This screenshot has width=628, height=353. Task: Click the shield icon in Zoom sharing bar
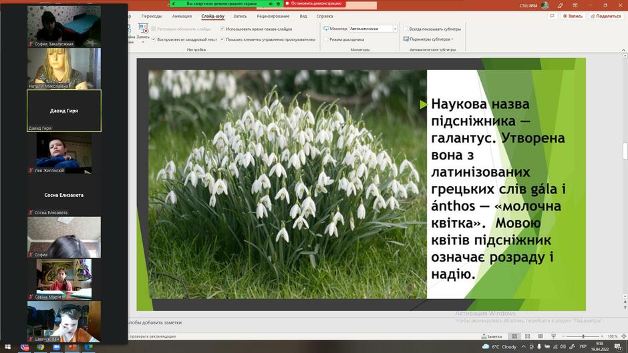pos(279,3)
